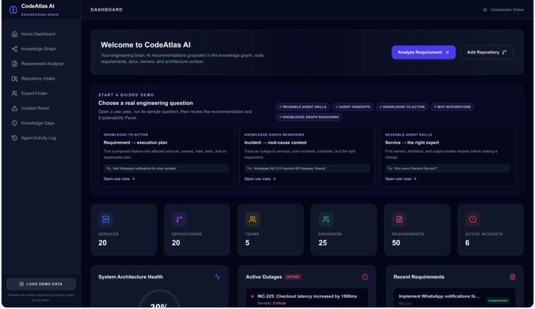Click the Teams yellow people icon
535x309 pixels.
[252, 219]
